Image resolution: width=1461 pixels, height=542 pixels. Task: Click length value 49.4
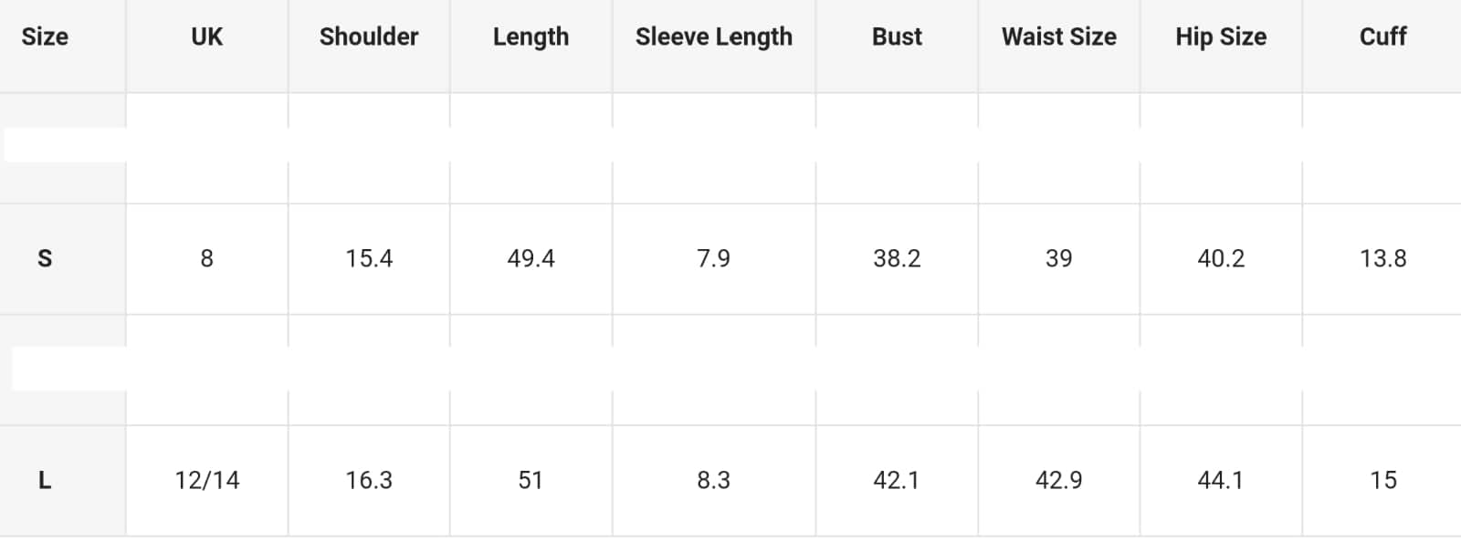[531, 259]
